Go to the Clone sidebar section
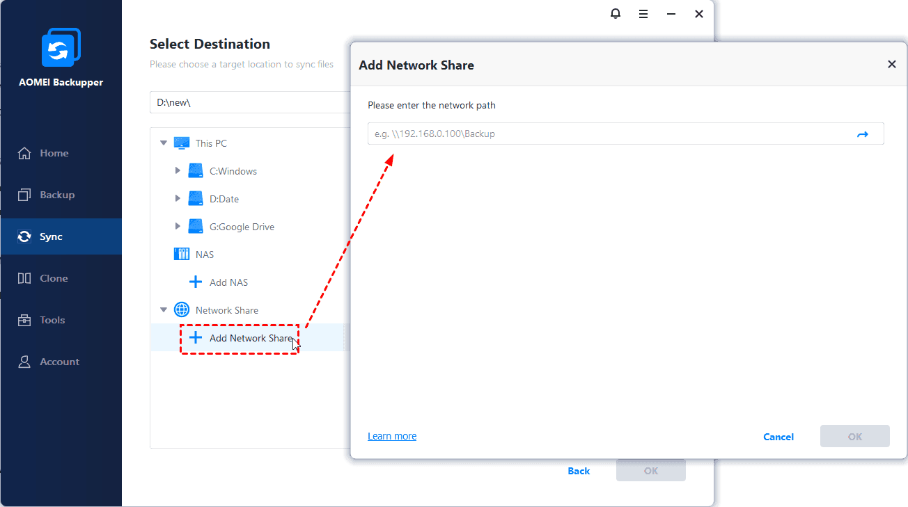The image size is (908, 507). [54, 278]
